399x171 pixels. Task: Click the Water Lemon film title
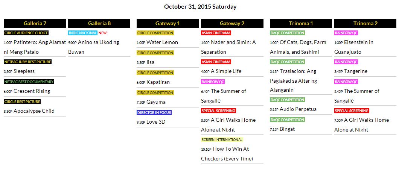(162, 42)
